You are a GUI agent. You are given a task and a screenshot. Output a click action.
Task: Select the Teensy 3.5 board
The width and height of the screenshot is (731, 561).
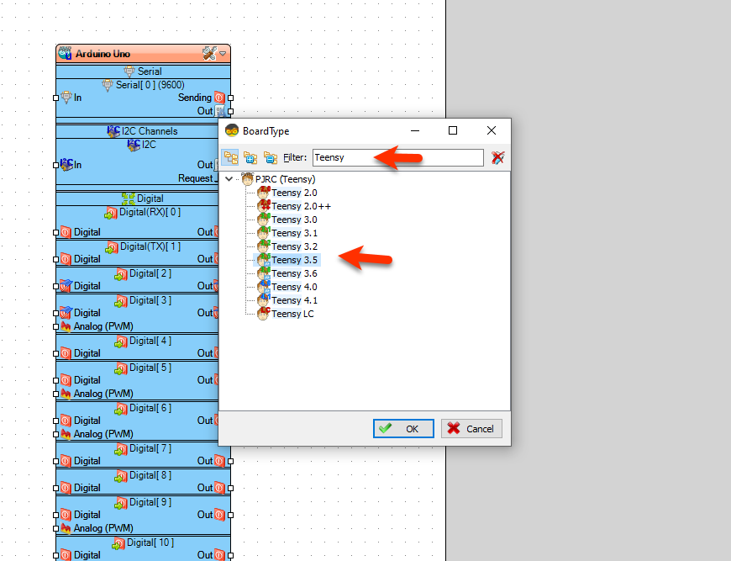click(290, 259)
